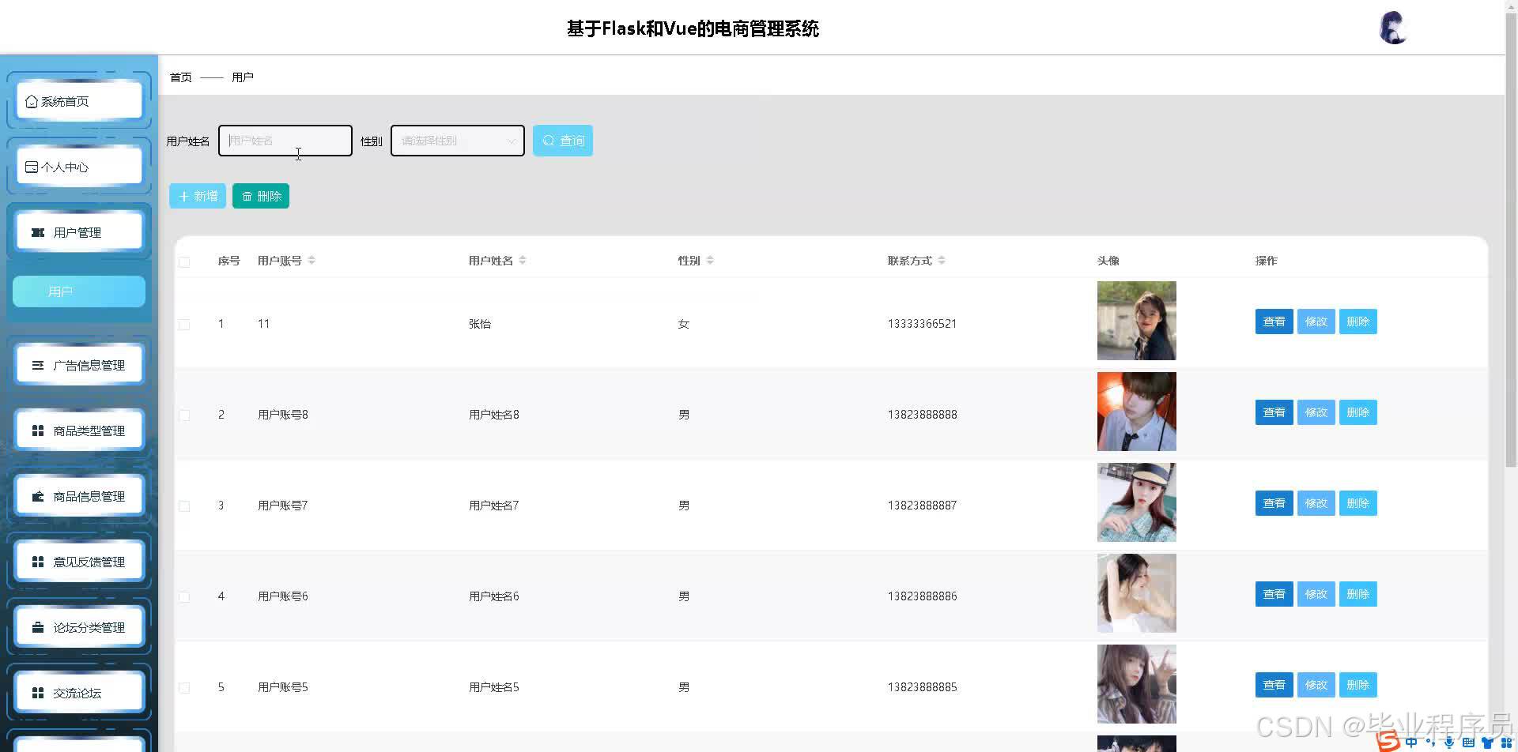The height and width of the screenshot is (752, 1518).
Task: Click the card icon beside 个人中心
Action: click(32, 167)
